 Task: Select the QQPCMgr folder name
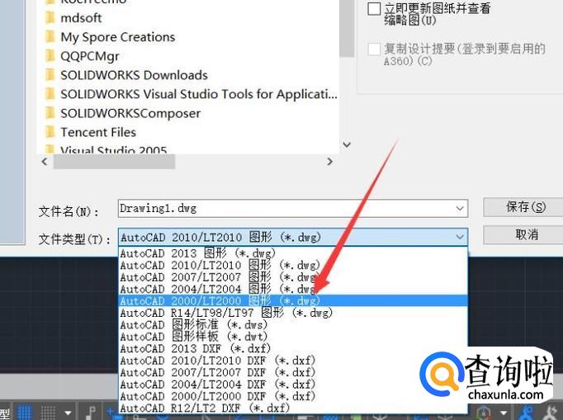coord(89,56)
